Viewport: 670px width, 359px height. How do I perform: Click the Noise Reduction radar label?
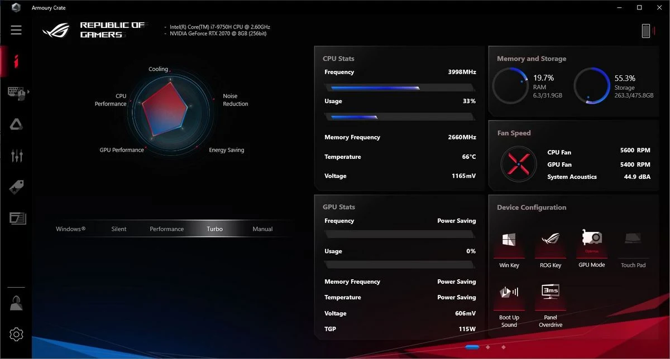[x=236, y=100]
